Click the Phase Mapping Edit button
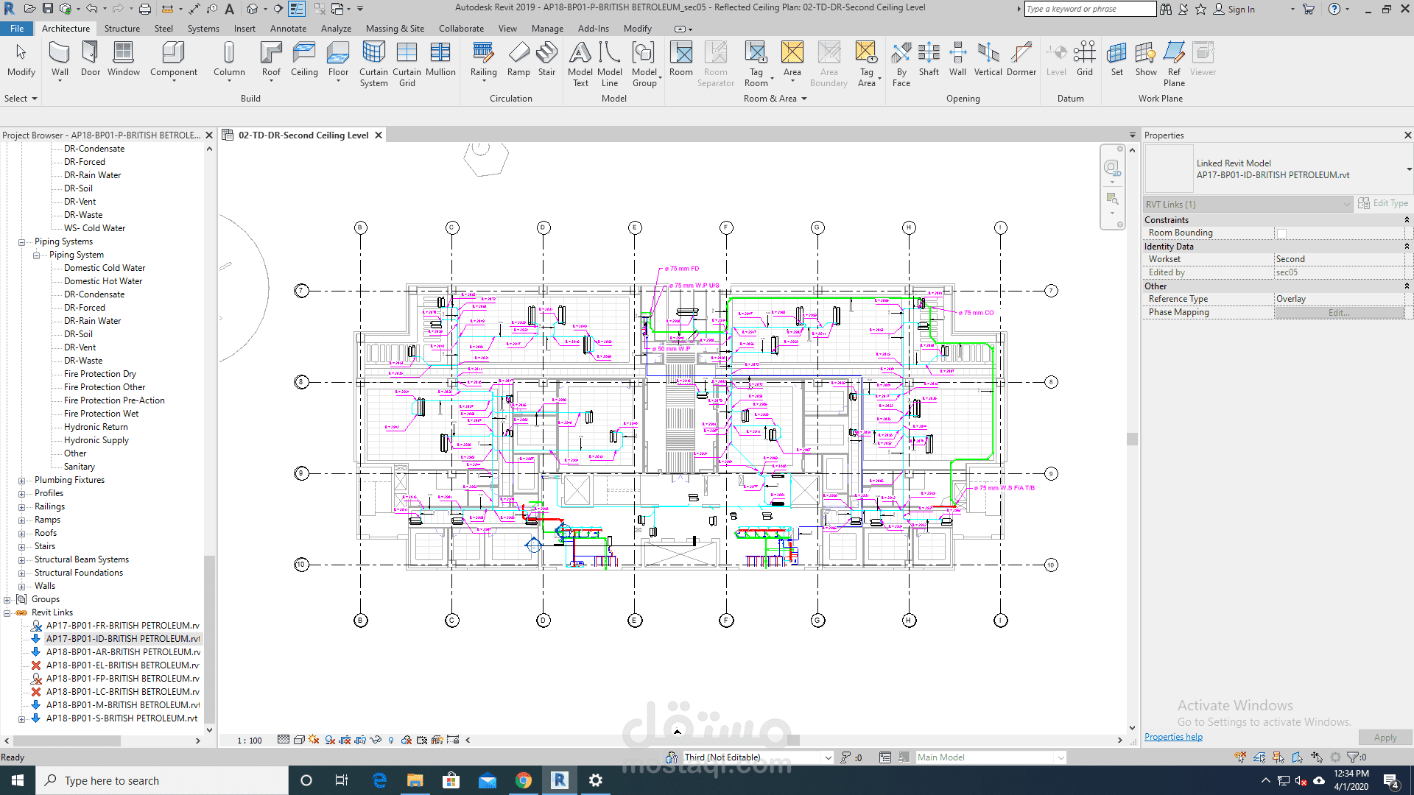Screen dimensions: 1414x795 click(1338, 313)
